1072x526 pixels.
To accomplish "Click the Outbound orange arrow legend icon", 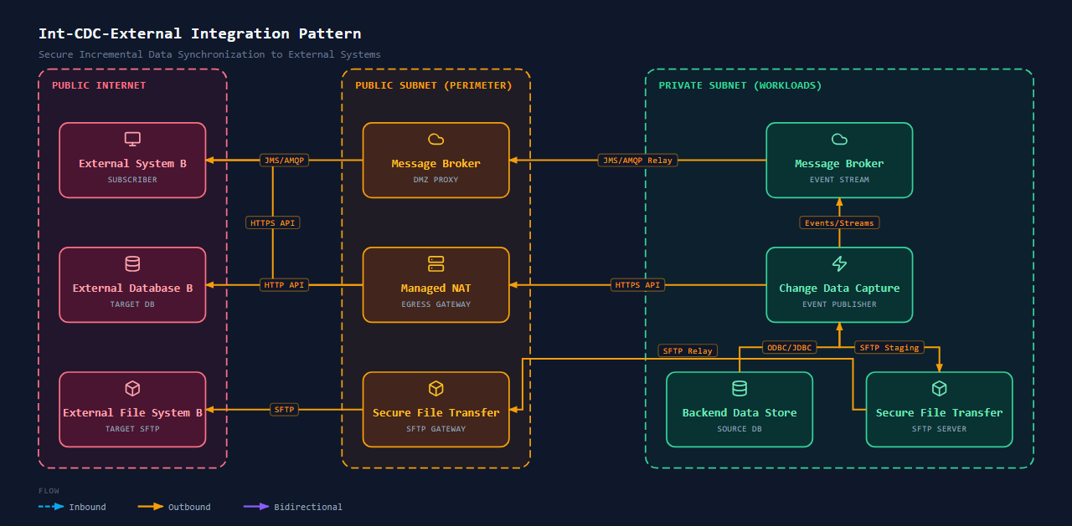I will coord(151,507).
